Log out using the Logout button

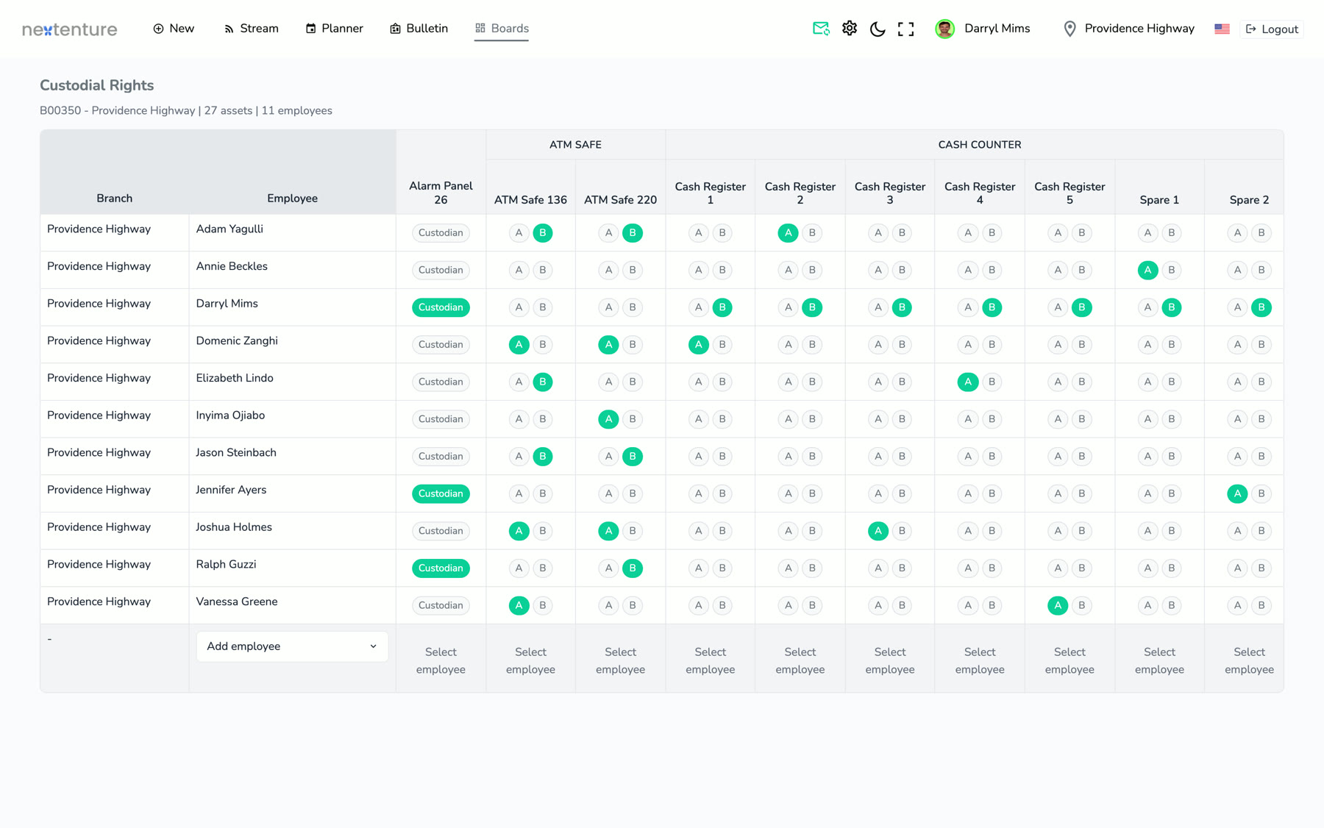coord(1272,29)
